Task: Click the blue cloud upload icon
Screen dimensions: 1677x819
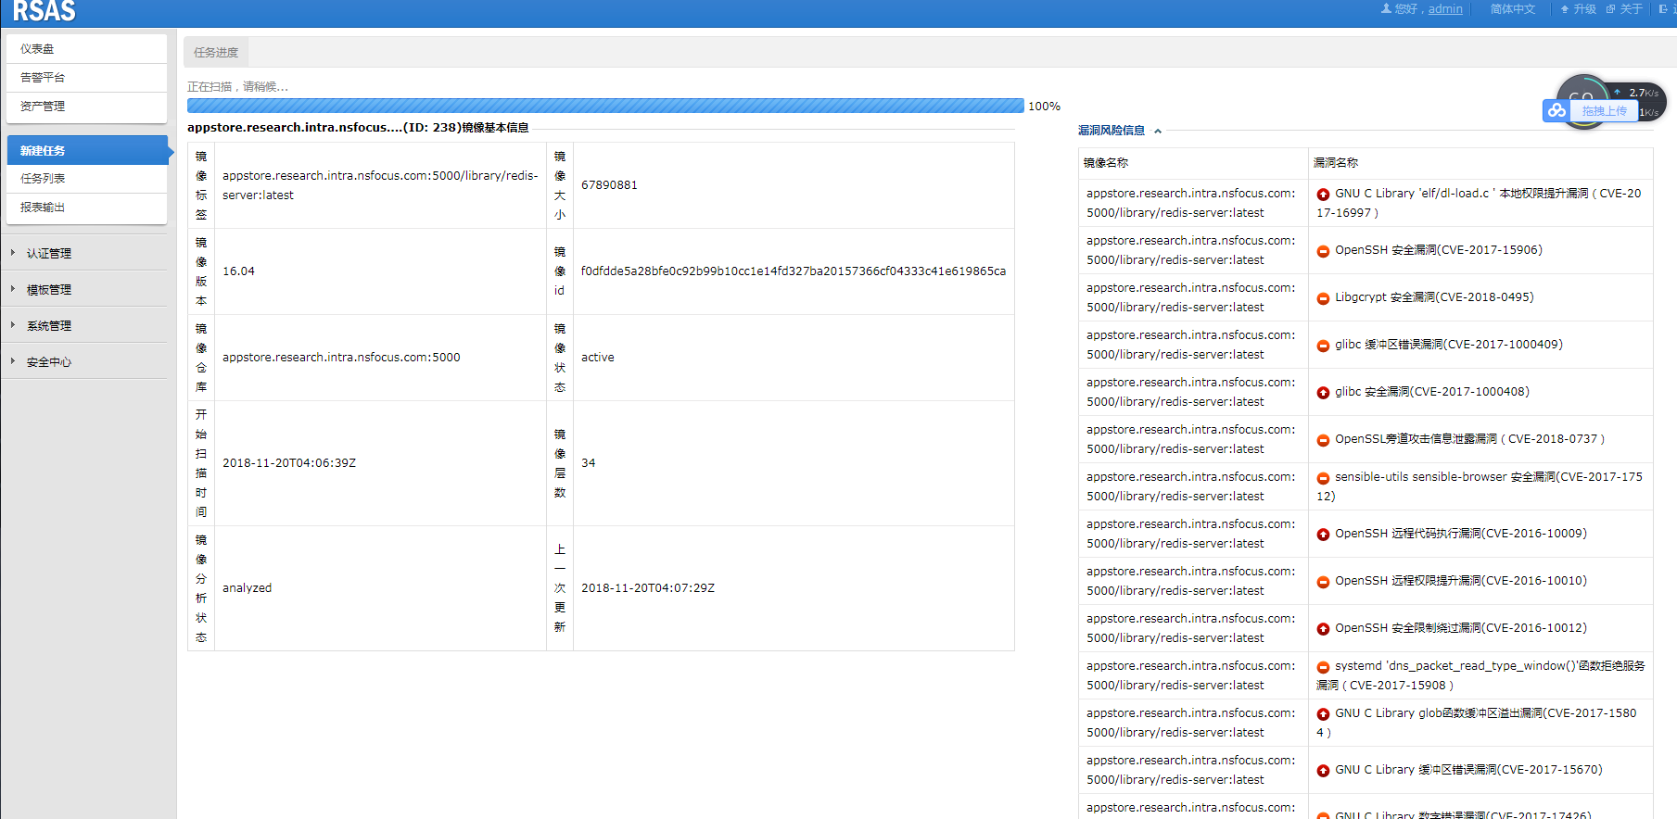Action: (1556, 110)
